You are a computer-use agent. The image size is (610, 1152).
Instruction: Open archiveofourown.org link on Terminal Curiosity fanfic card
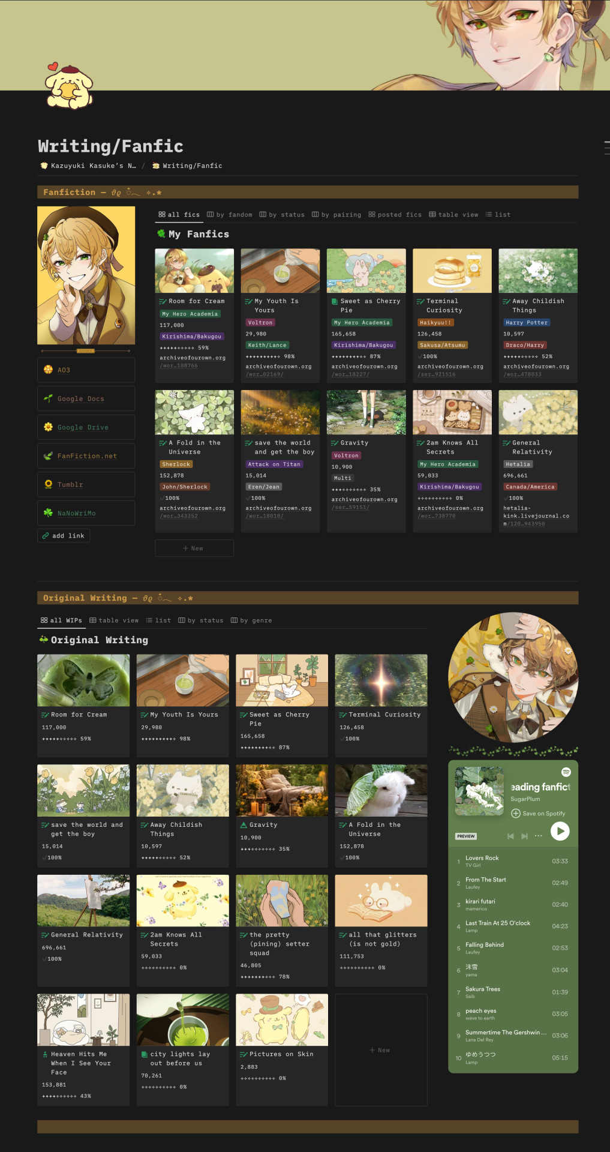[x=450, y=370]
